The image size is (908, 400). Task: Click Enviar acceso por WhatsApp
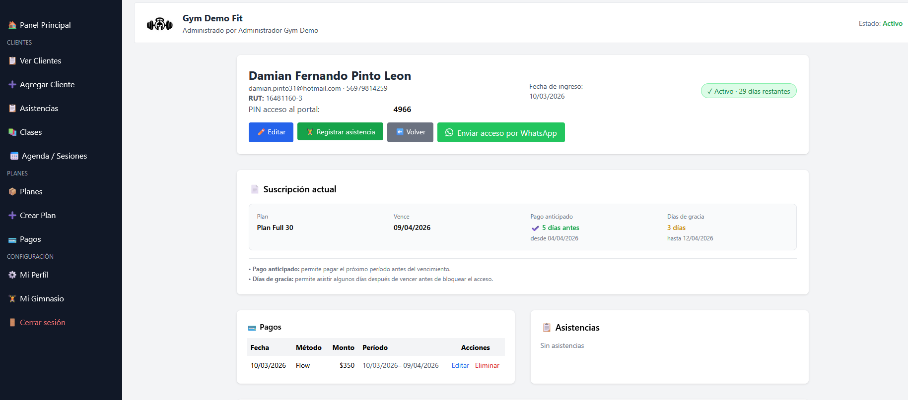tap(501, 132)
